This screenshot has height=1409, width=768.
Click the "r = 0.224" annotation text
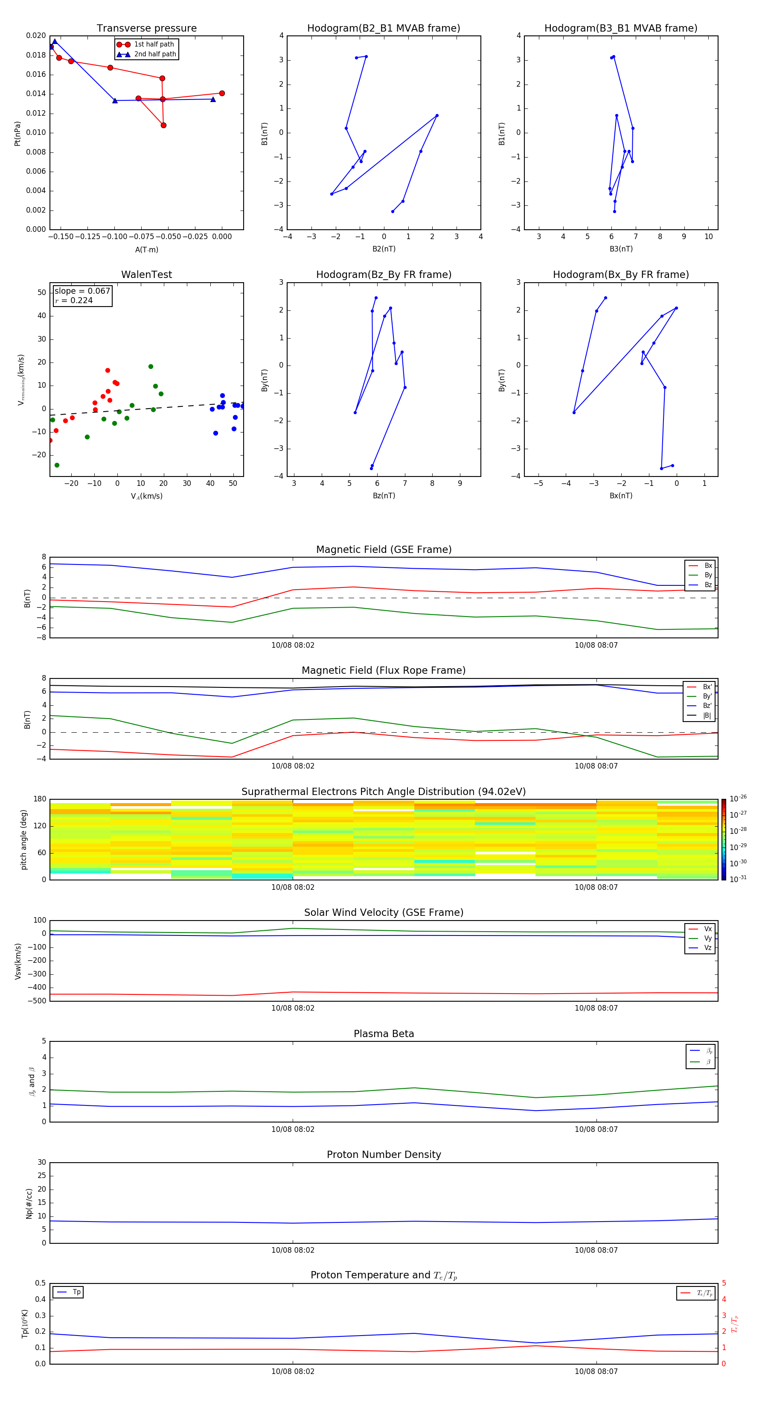(74, 300)
